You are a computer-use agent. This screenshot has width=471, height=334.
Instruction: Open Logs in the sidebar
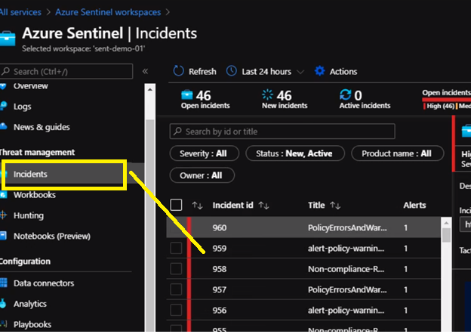tap(22, 107)
